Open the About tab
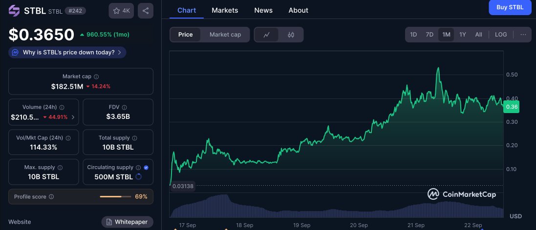 point(299,10)
